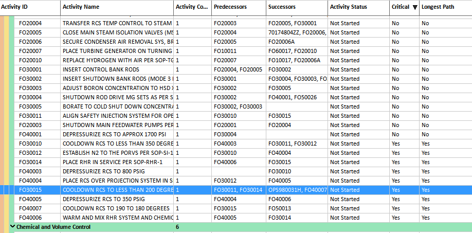Screen dimensions: 472x233
Task: Click name DEPRESSURIZE RCS TO APPROX 1700 PSI
Action: [114, 134]
